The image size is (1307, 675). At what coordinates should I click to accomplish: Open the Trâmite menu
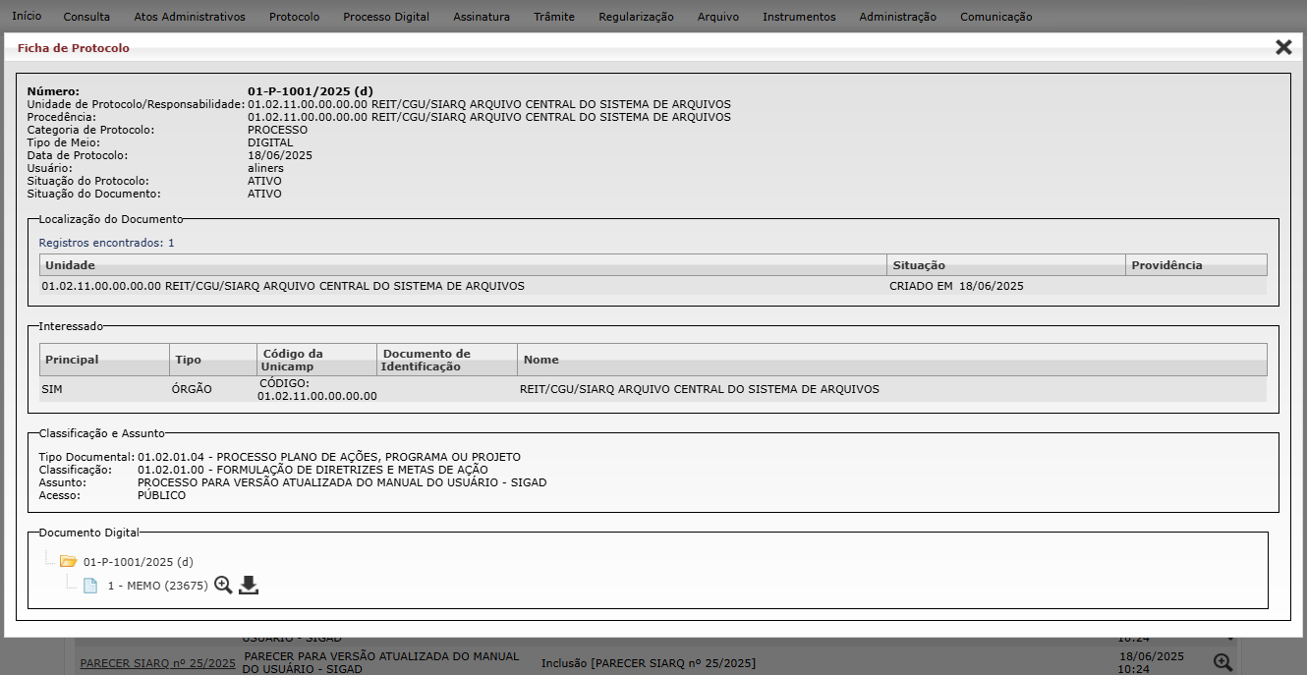point(554,17)
